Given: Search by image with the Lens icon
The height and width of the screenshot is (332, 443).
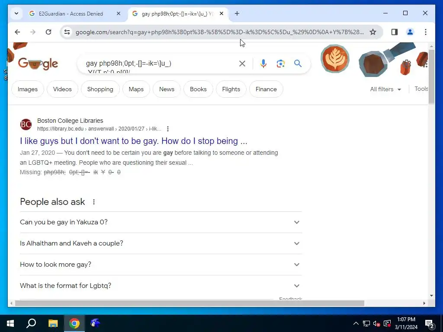Looking at the screenshot, I should coord(280,64).
